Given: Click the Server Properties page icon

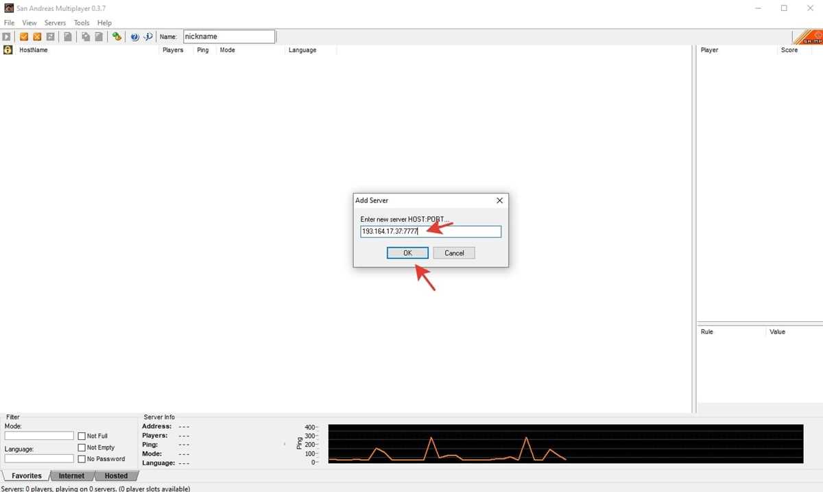Looking at the screenshot, I should pos(68,36).
